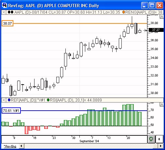Click the September '04 date axis label

coord(89,141)
